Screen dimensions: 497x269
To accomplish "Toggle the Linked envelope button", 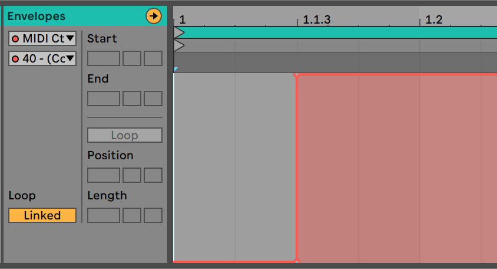I will click(x=42, y=215).
